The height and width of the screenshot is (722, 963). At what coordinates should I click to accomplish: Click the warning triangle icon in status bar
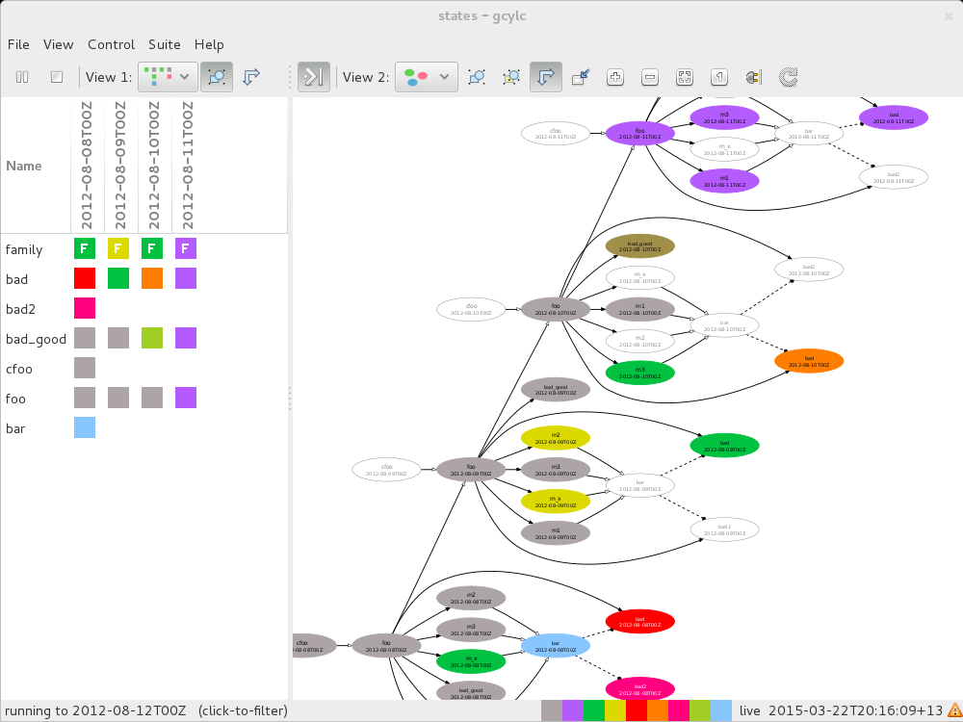pyautogui.click(x=953, y=711)
